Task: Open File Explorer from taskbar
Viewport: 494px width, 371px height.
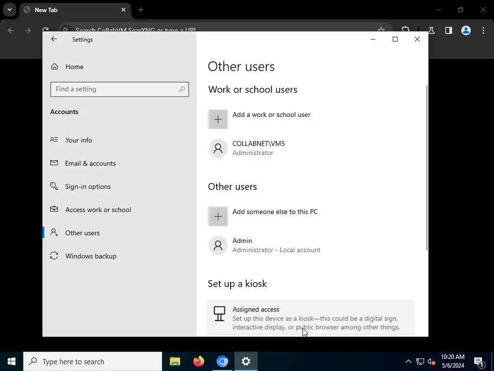Action: 175,361
